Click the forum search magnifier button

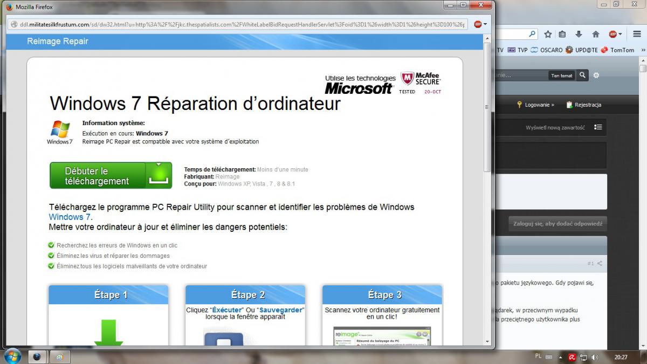(x=582, y=75)
